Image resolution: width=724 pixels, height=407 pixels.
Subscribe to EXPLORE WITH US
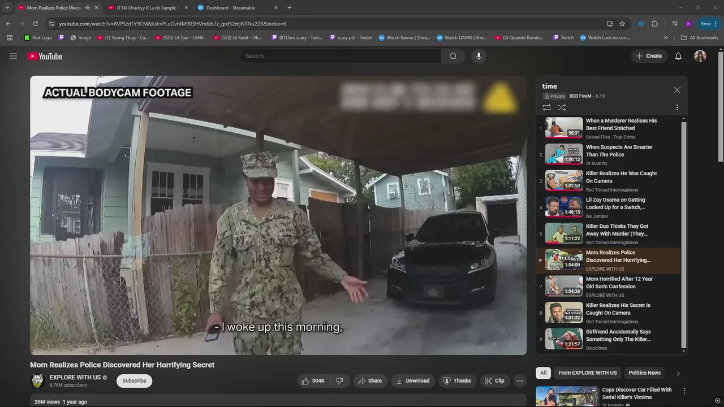[x=135, y=381]
